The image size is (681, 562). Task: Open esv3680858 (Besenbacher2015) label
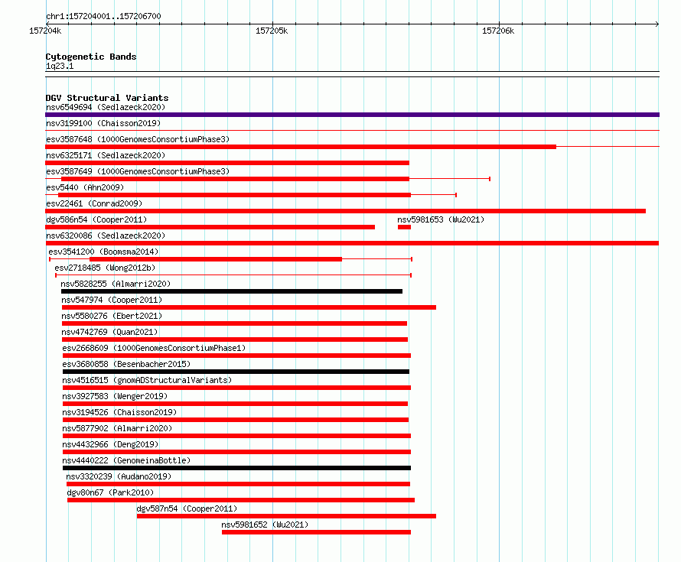pos(126,364)
